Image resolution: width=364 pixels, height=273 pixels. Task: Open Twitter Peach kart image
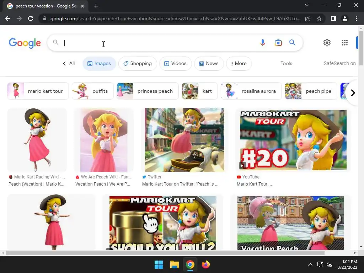tap(184, 140)
